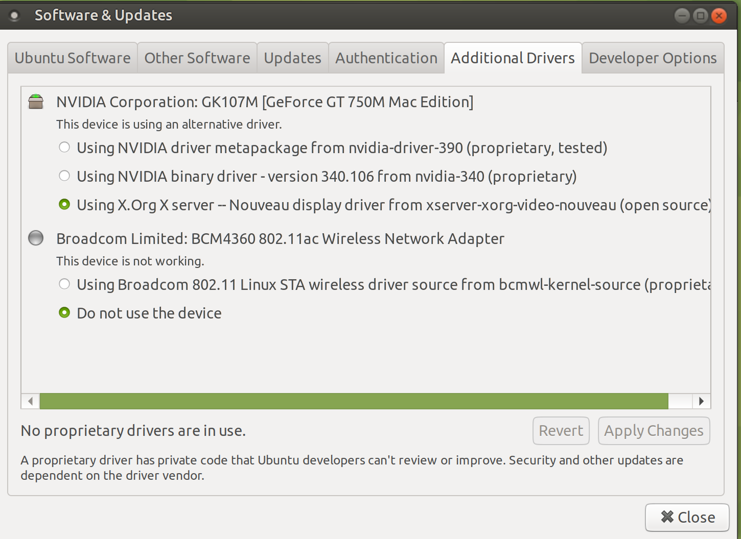The height and width of the screenshot is (539, 741).
Task: Maximize the Software & Updates window
Action: click(x=700, y=16)
